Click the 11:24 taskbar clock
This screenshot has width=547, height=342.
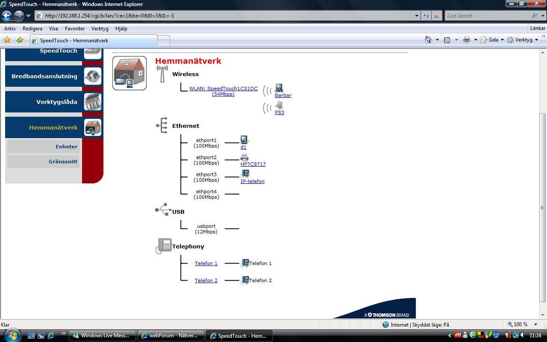coord(535,335)
